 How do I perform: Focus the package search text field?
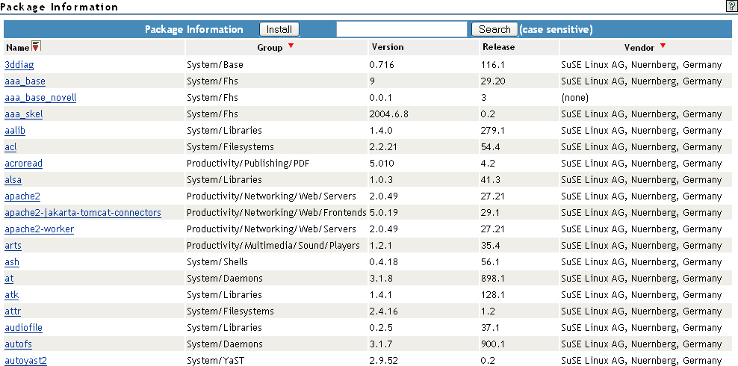coord(402,29)
